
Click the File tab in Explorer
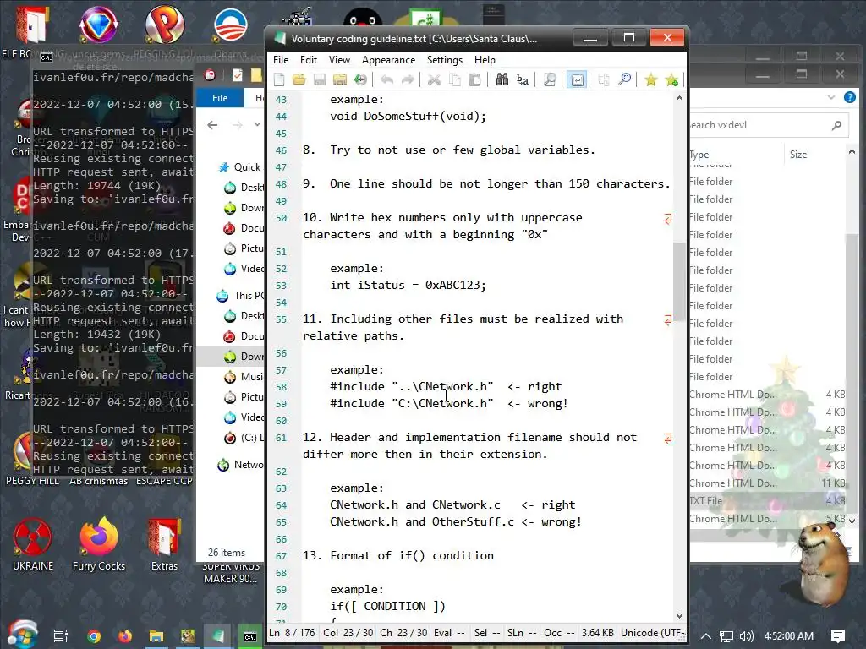(220, 98)
